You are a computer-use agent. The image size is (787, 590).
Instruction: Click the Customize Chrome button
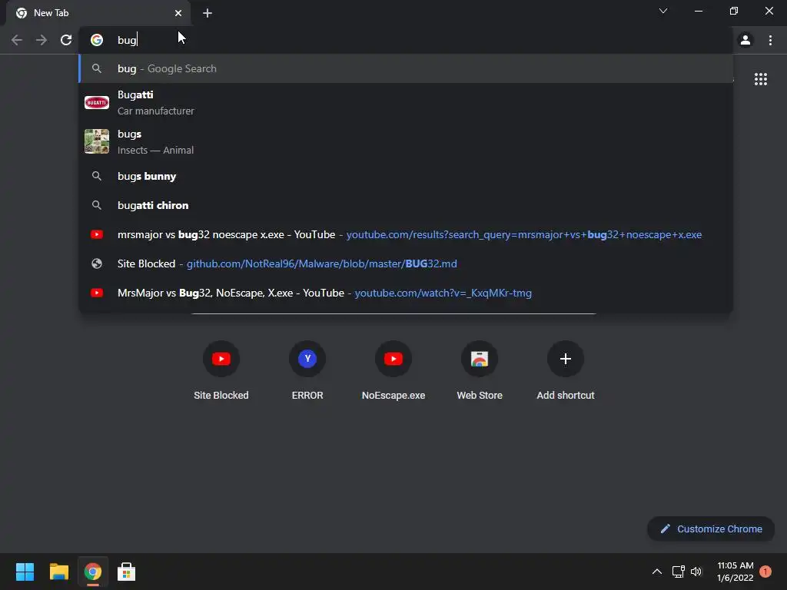(711, 529)
